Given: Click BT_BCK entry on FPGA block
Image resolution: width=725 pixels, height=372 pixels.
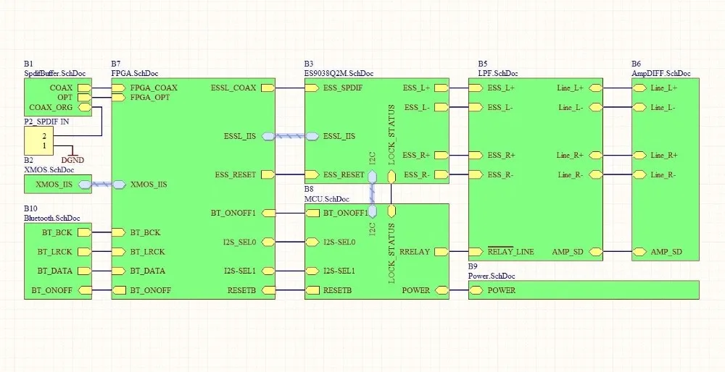Looking at the screenshot, I should coord(119,232).
